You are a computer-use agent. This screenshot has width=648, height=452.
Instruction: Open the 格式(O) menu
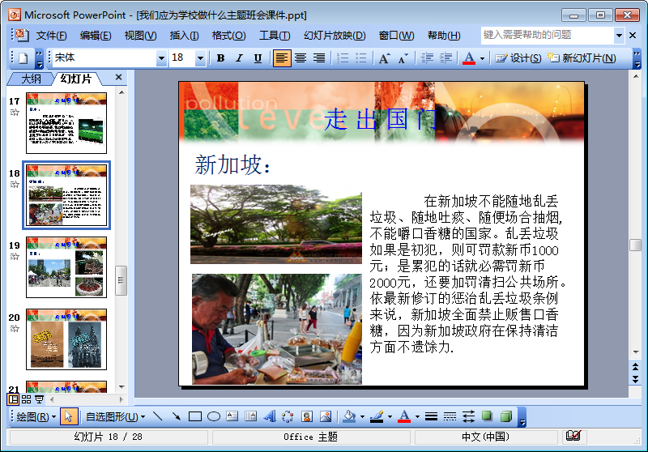point(228,36)
